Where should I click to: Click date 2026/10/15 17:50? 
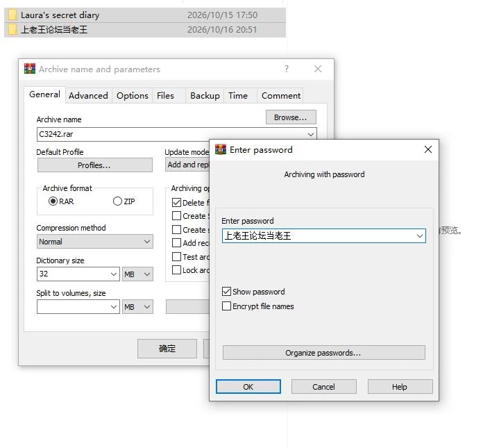coord(222,15)
